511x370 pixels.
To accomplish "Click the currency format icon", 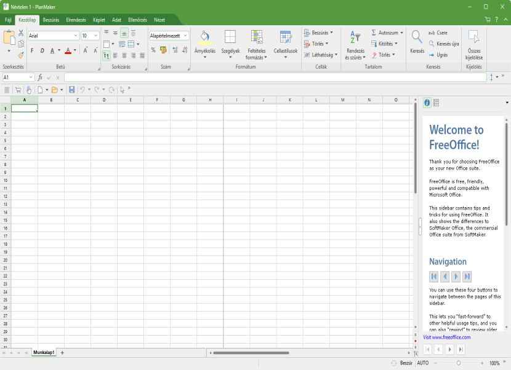I will tap(164, 50).
